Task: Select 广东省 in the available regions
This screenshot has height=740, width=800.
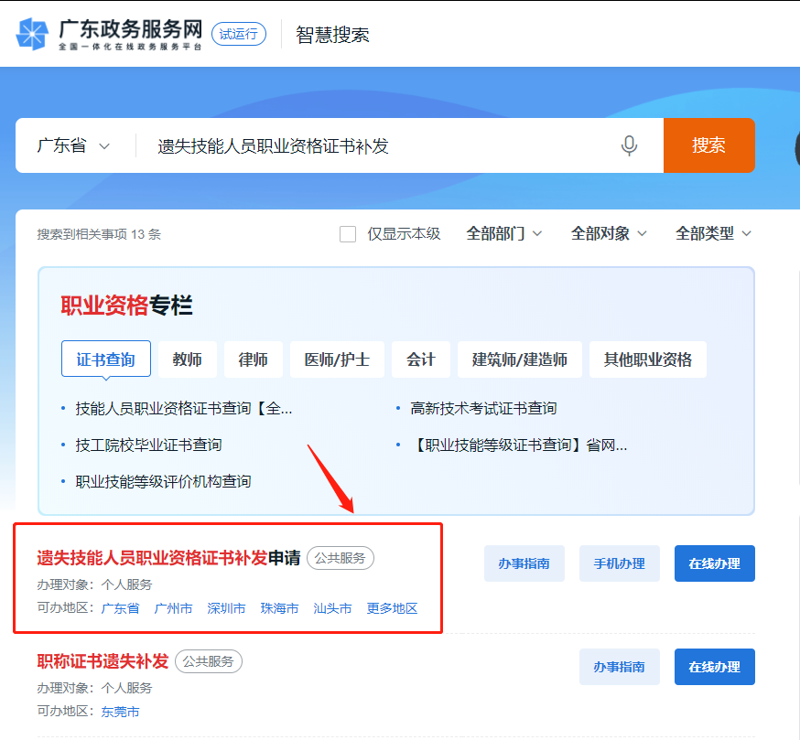Action: point(121,608)
